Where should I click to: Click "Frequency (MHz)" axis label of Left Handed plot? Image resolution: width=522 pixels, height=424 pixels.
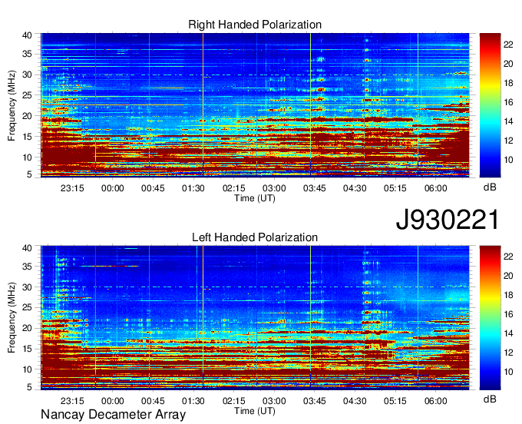tap(12, 318)
